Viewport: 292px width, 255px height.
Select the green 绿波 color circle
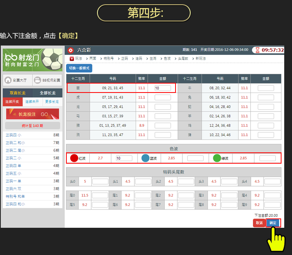[x=217, y=158]
